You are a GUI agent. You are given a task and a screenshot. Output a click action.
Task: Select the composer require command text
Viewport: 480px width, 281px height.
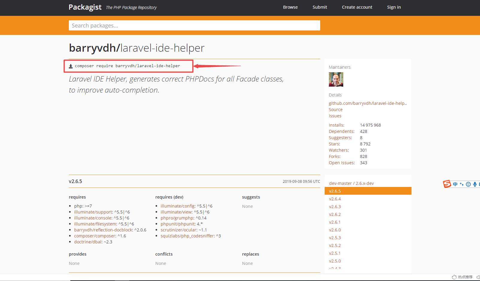pos(127,66)
